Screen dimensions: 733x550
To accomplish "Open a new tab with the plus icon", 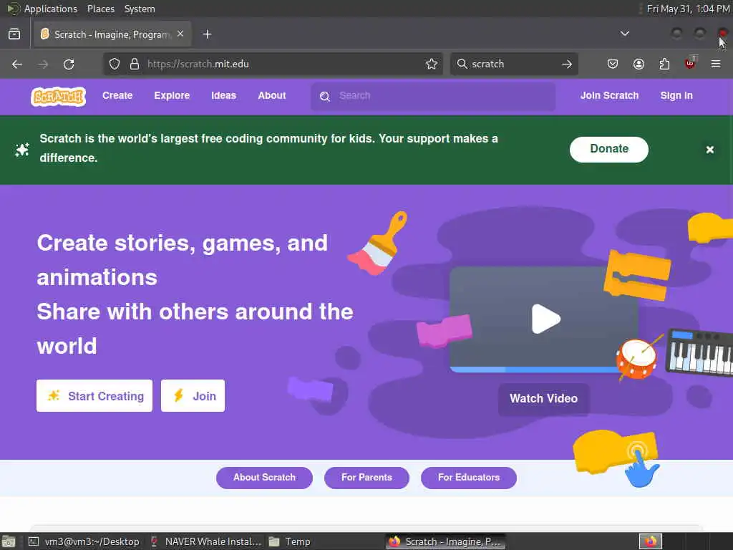I will click(x=207, y=34).
